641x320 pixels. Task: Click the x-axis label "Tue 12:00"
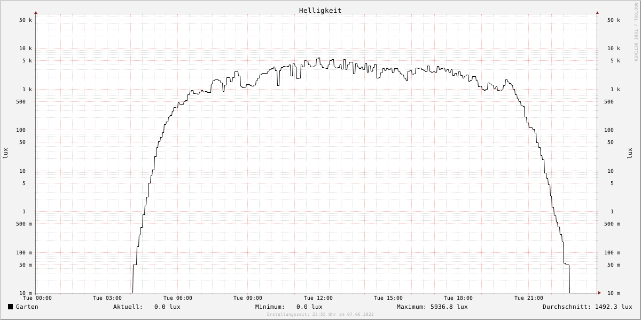(x=318, y=298)
